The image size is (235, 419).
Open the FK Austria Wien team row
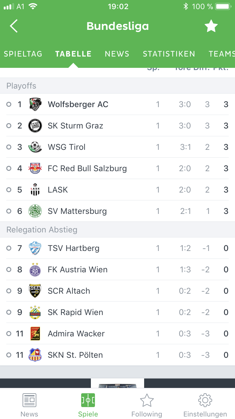click(118, 269)
